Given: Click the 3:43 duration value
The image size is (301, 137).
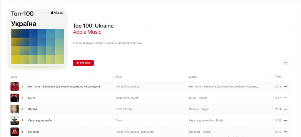Looking at the screenshot, I should (x=278, y=87).
